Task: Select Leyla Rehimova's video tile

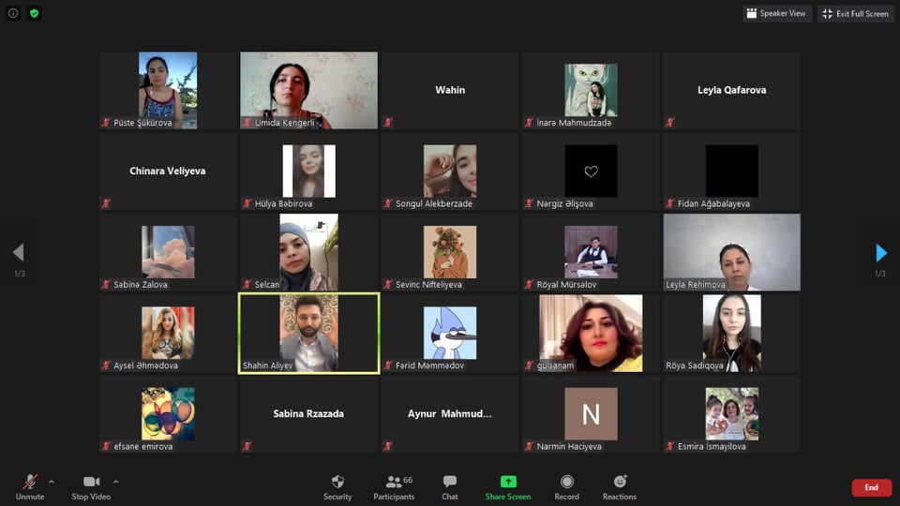Action: 731,252
